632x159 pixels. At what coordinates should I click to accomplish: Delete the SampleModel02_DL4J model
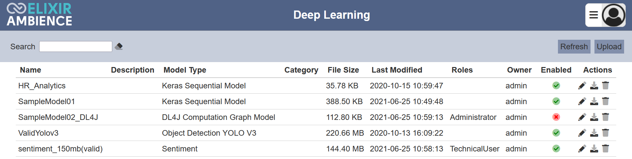pyautogui.click(x=605, y=117)
